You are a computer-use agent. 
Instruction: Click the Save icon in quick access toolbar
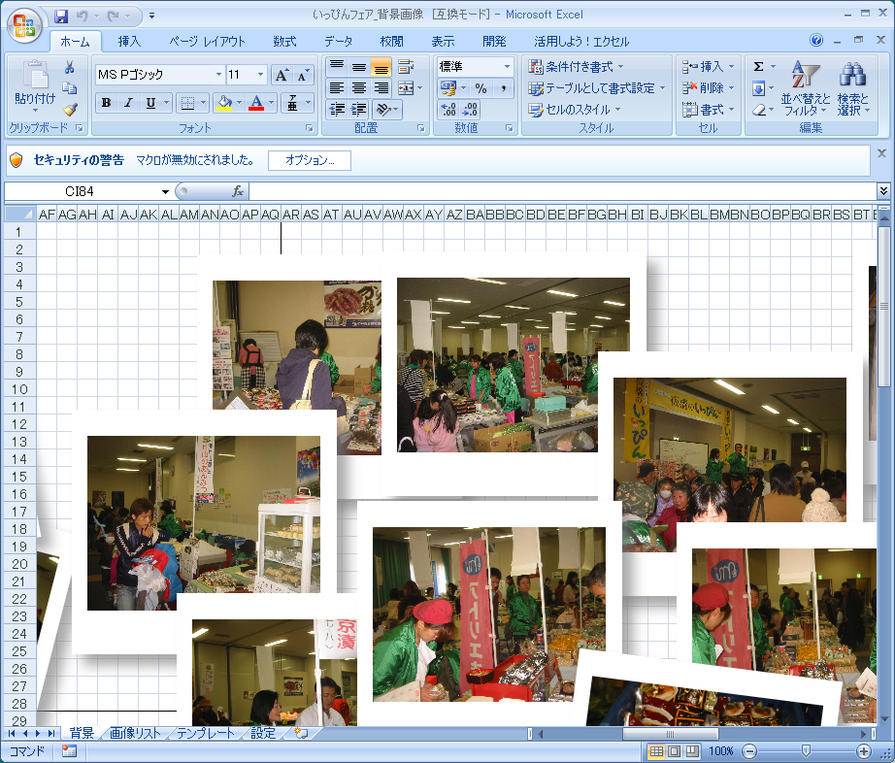(x=61, y=17)
